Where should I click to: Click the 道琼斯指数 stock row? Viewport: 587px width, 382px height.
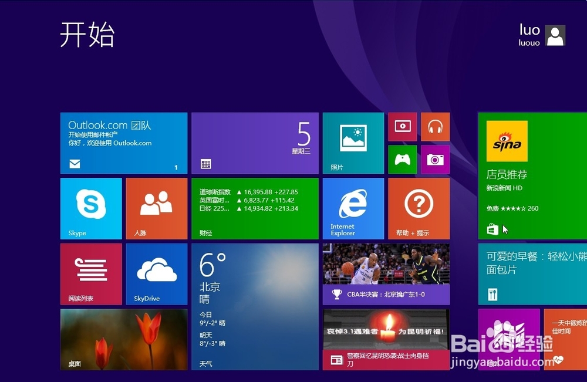(x=248, y=192)
